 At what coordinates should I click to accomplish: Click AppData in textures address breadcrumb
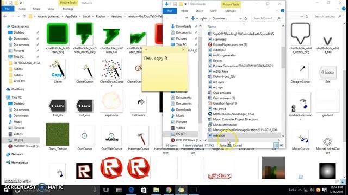(x=71, y=17)
